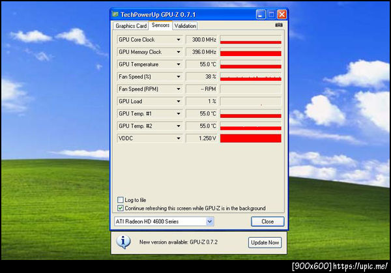The height and width of the screenshot is (273, 391).
Task: Open the GPU Temperature sensor dropdown
Action: (179, 65)
